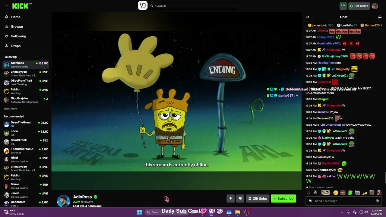386x217 pixels.
Task: Click the green Subscribe button
Action: [283, 198]
